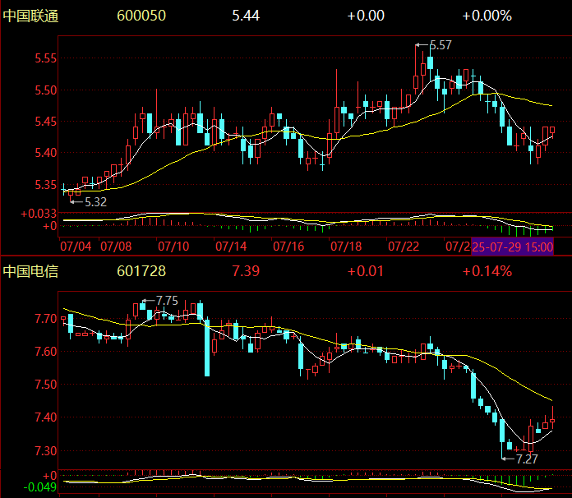Click the tall cyan candle in 中国电信 chart
Screen dimensions: 572x498
(207, 348)
